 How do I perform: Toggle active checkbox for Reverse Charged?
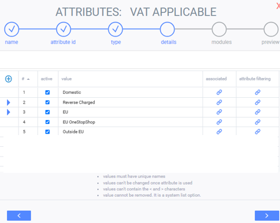[x=47, y=102]
